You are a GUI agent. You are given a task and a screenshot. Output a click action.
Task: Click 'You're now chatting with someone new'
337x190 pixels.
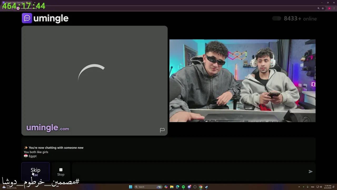[x=56, y=148]
